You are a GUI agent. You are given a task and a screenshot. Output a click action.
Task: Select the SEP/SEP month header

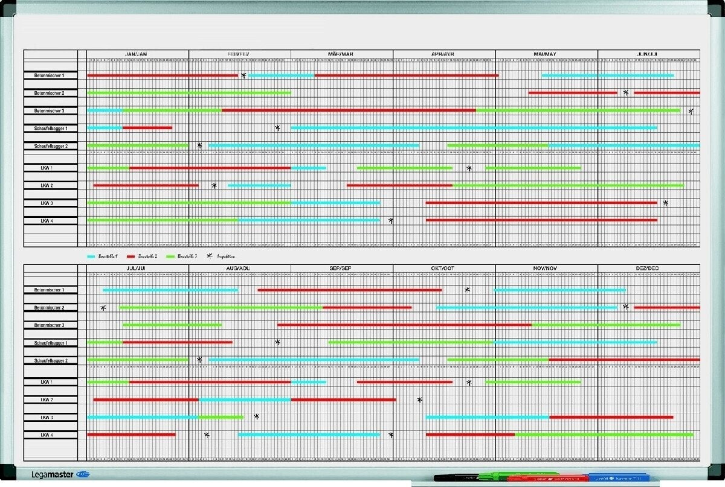click(x=341, y=268)
